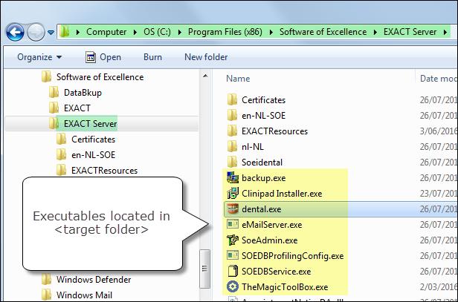Screen dimensions: 458x302
Task: Click the Forward navigation arrow button
Action: click(36, 32)
